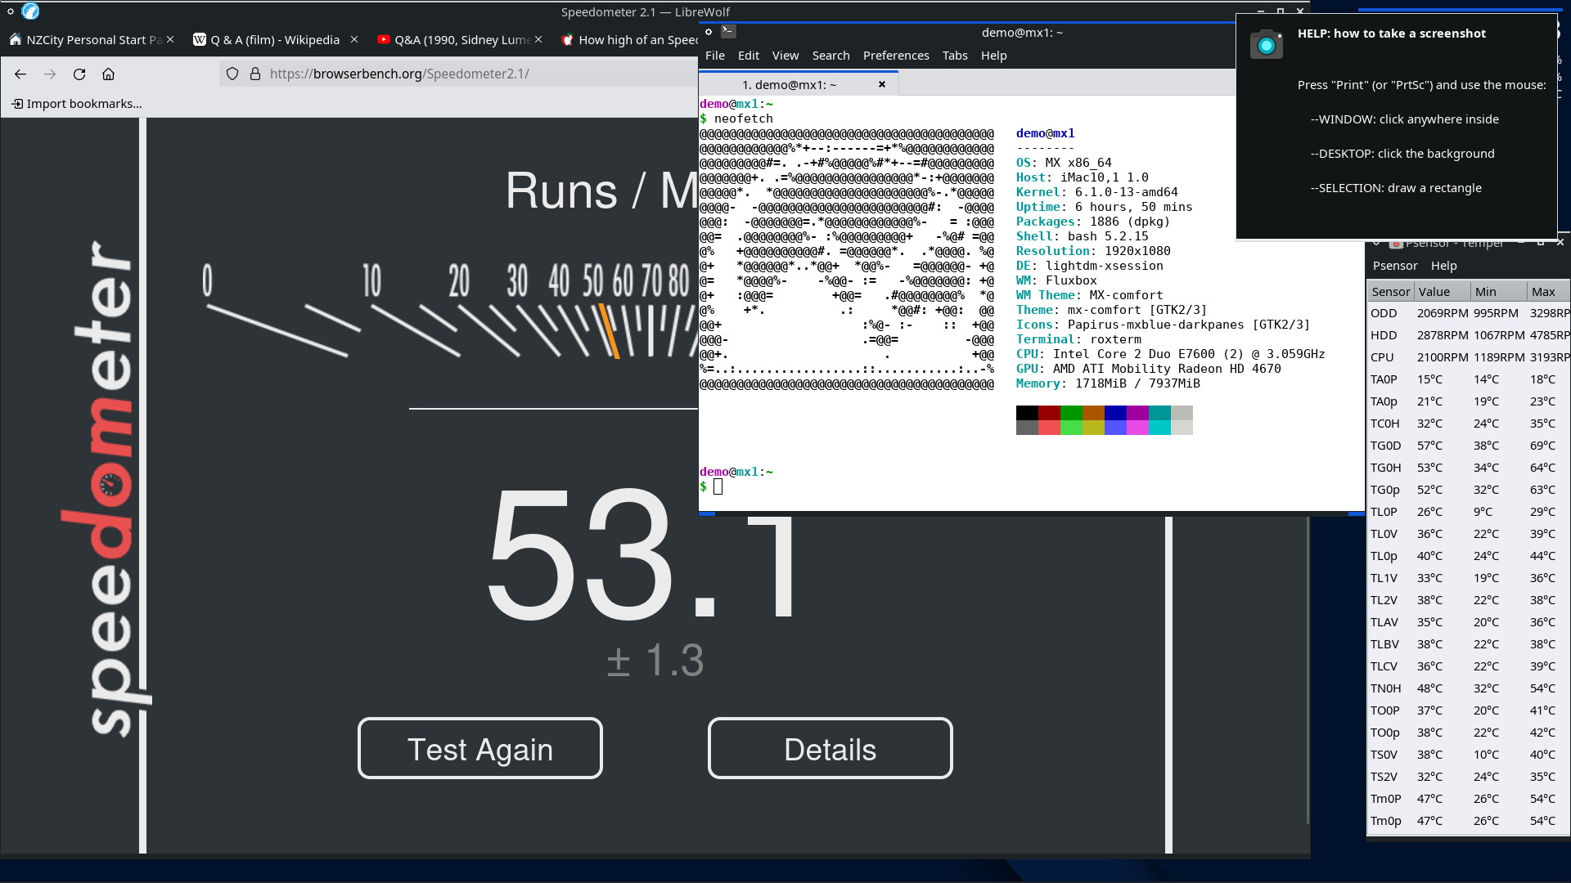Click the browser reload icon
The image size is (1571, 883).
(x=79, y=74)
